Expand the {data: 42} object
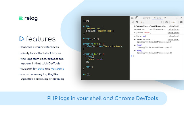This screenshot has width=184, height=115. tap(134, 36)
